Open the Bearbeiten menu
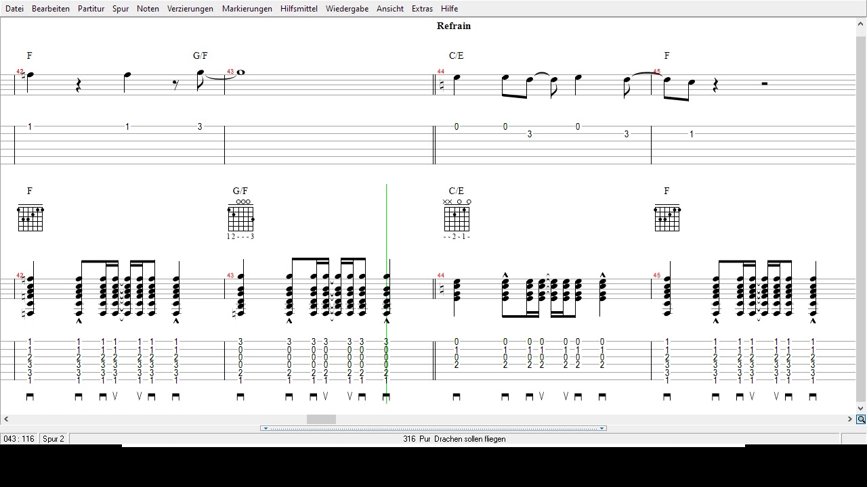867x487 pixels. point(51,9)
